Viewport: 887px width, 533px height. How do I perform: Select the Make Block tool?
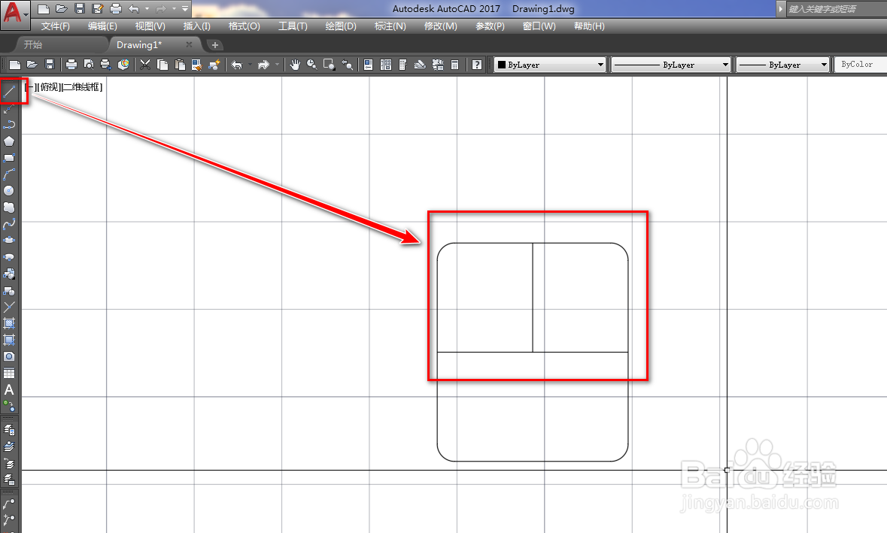pyautogui.click(x=9, y=290)
